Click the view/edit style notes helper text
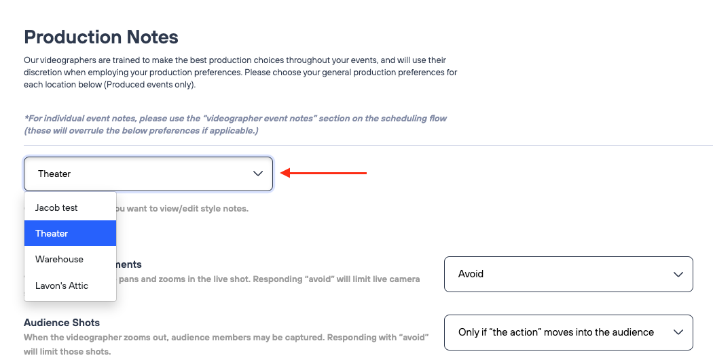713x360 pixels. [x=182, y=208]
